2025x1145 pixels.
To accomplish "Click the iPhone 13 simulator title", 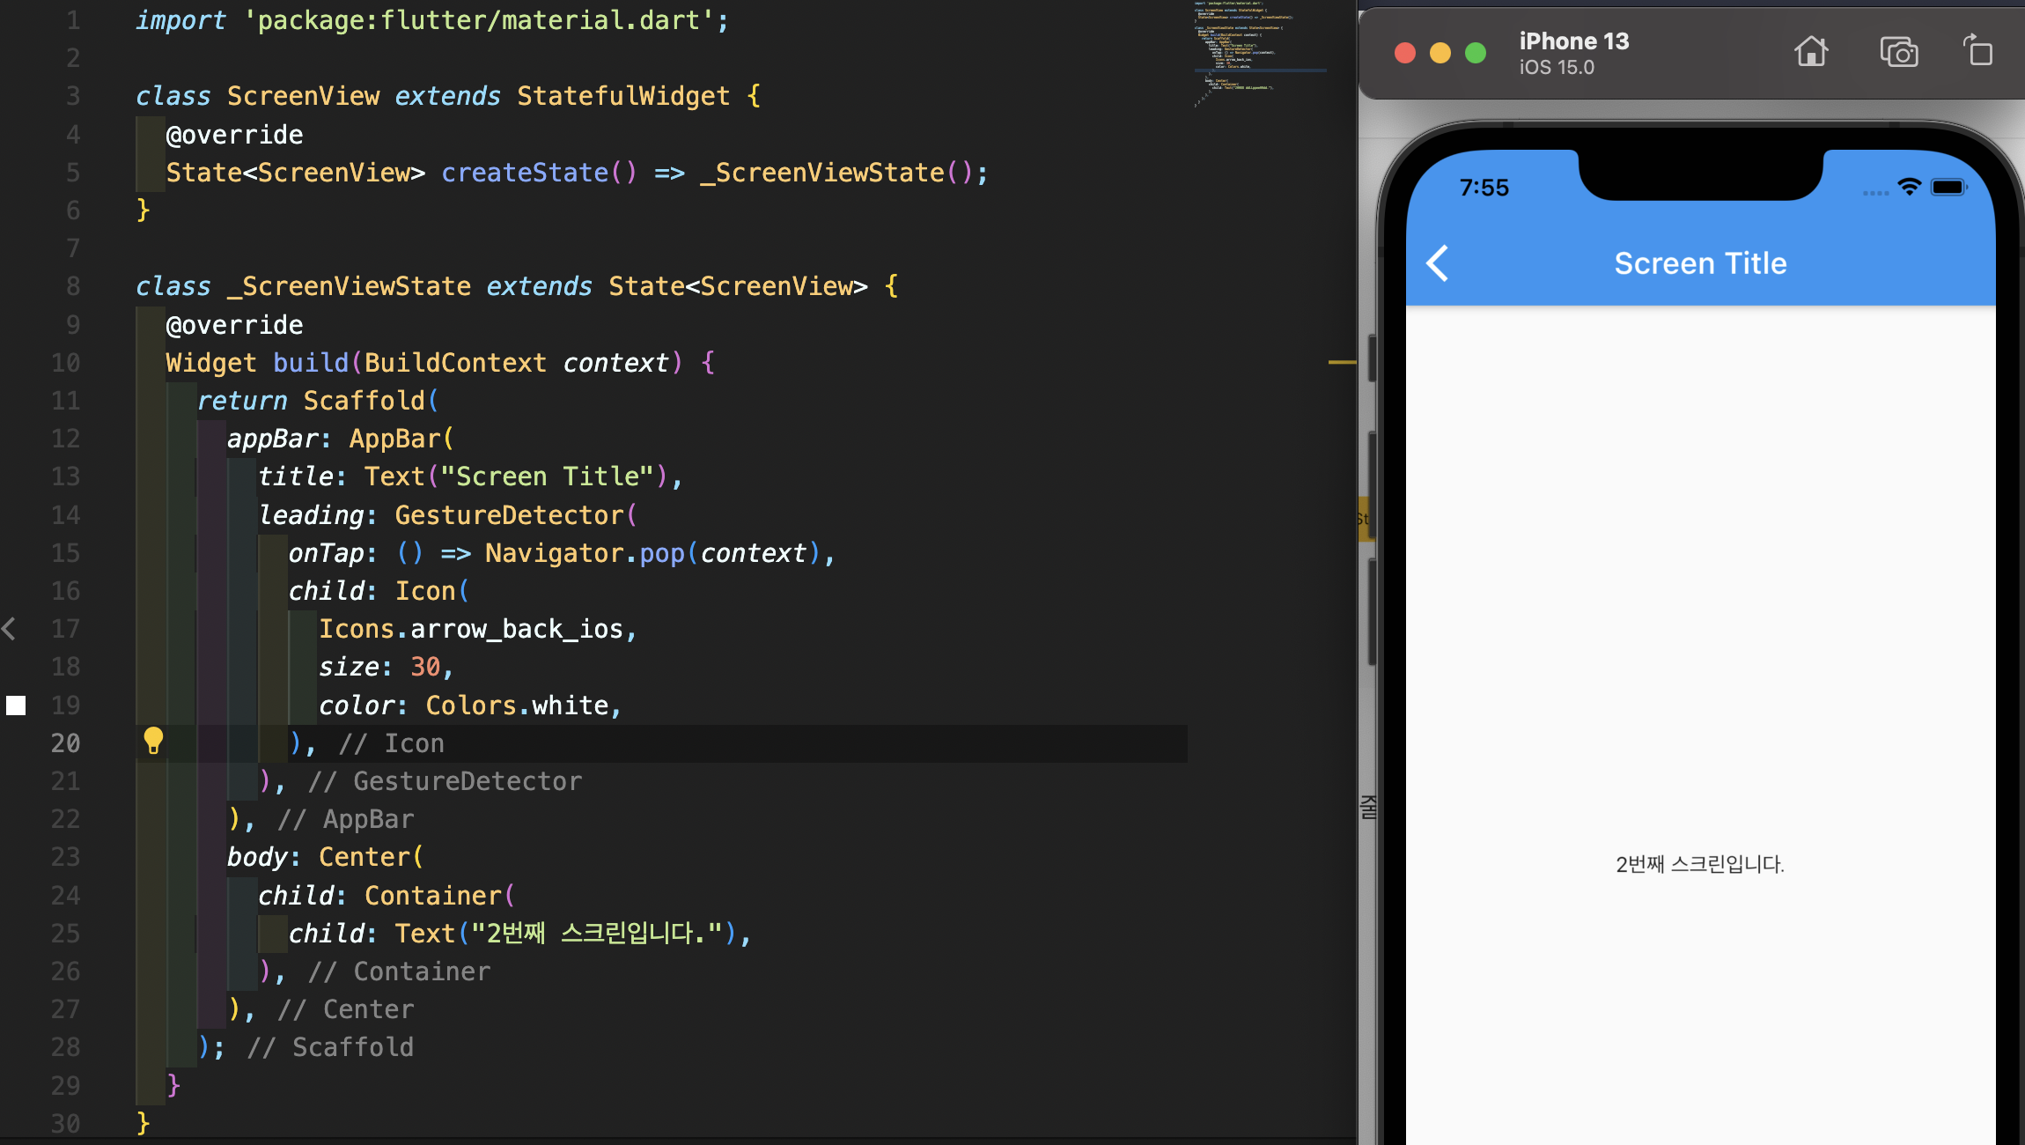I will coord(1573,41).
